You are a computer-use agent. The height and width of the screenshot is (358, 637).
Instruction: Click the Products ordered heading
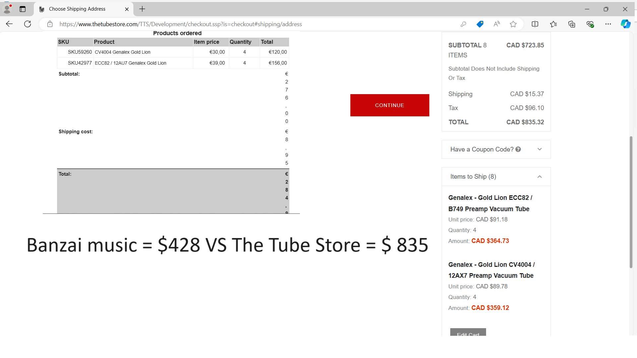[177, 33]
